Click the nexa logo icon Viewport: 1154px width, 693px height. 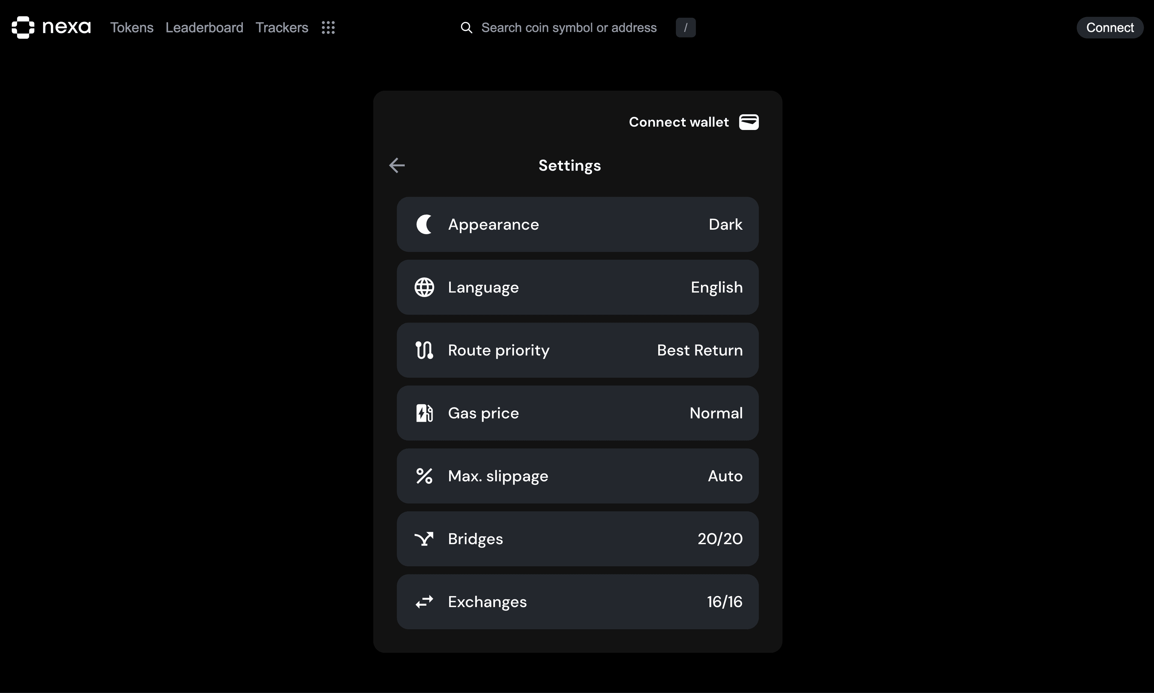pyautogui.click(x=23, y=28)
